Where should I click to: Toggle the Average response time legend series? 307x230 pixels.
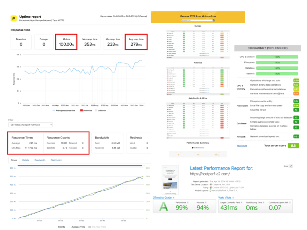pyautogui.click(x=64, y=111)
